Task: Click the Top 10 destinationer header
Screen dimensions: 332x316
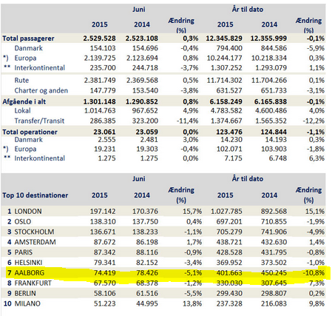Action: click(35, 195)
